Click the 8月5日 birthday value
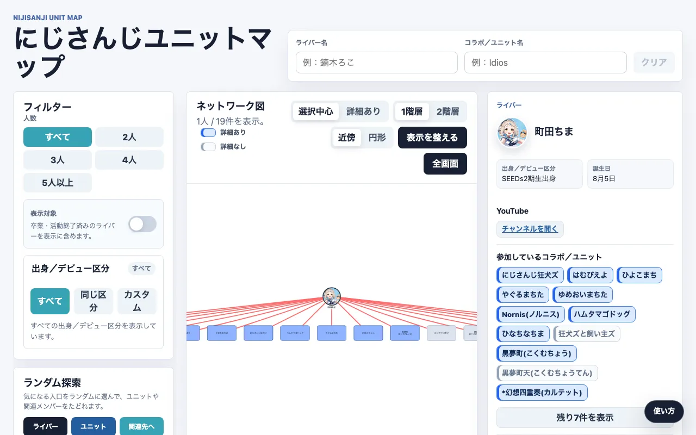The image size is (696, 435). 604,178
